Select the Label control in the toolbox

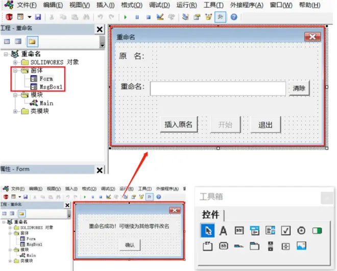223,231
